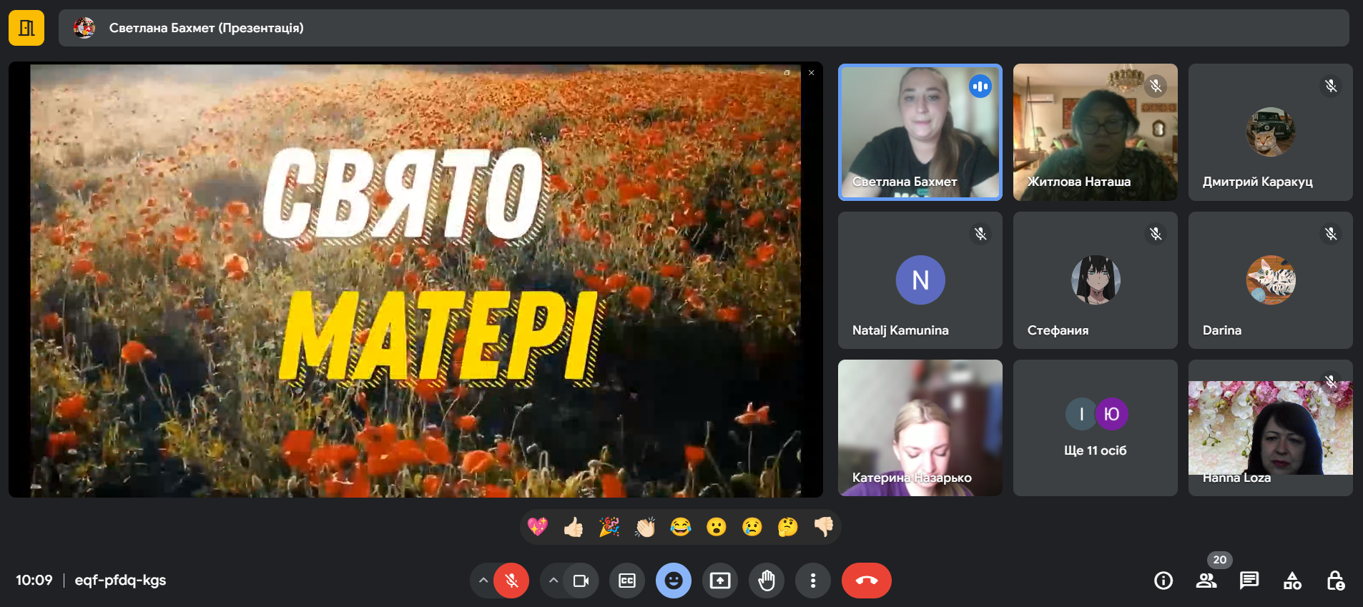The width and height of the screenshot is (1363, 607).
Task: Click the present screen icon
Action: (x=720, y=581)
